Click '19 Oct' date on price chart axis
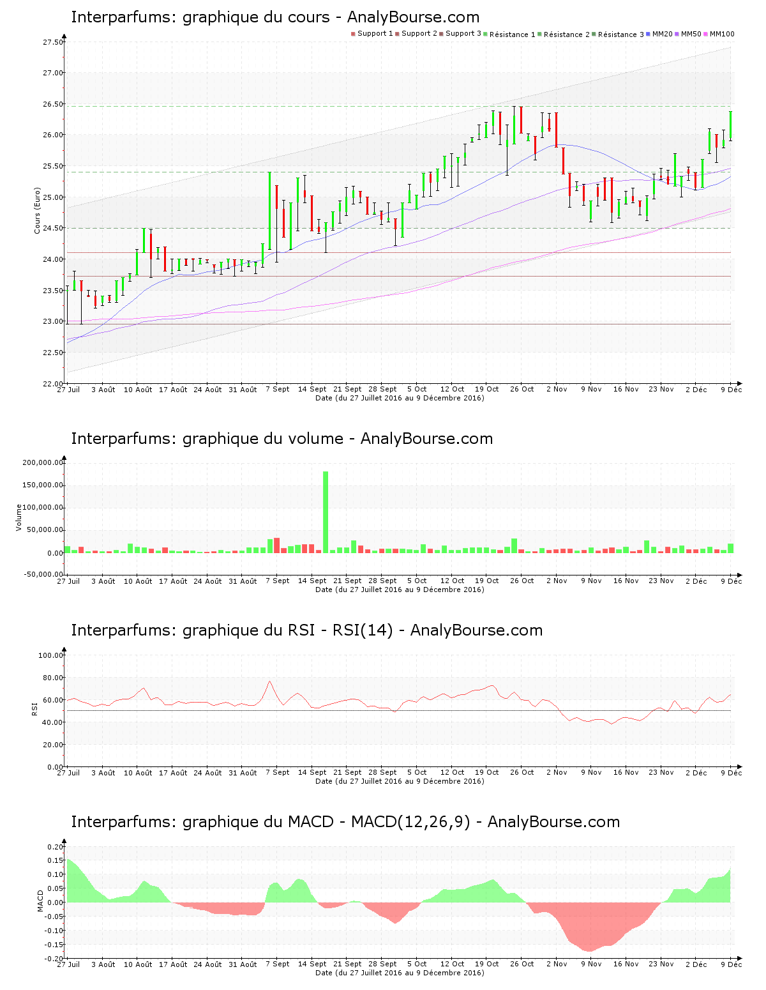The image size is (766, 990). pyautogui.click(x=486, y=389)
